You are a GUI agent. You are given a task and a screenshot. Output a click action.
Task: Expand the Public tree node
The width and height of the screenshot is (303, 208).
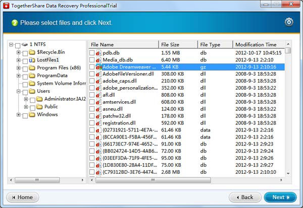26,107
